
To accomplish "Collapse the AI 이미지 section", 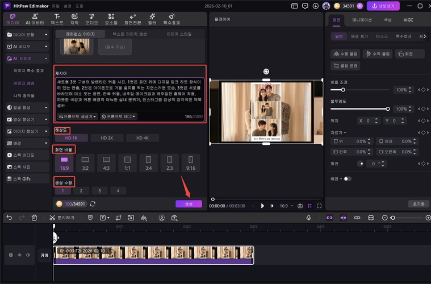I will point(27,59).
